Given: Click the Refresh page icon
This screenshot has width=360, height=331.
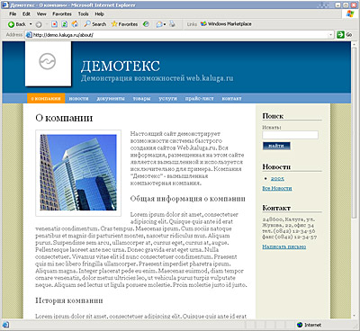Looking at the screenshot, I should [64, 24].
